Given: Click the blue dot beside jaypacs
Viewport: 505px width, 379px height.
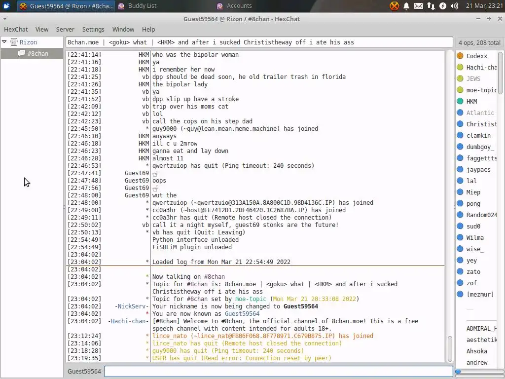Looking at the screenshot, I should pos(460,169).
